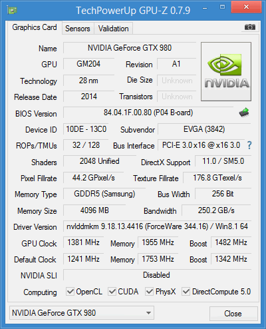
Task: Click the Default Clock label
Action: click(35, 260)
